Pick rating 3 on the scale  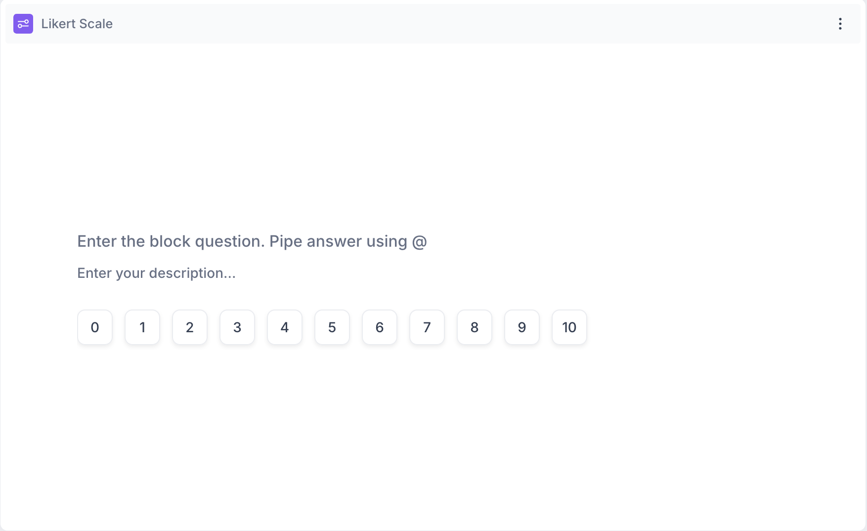coord(237,327)
